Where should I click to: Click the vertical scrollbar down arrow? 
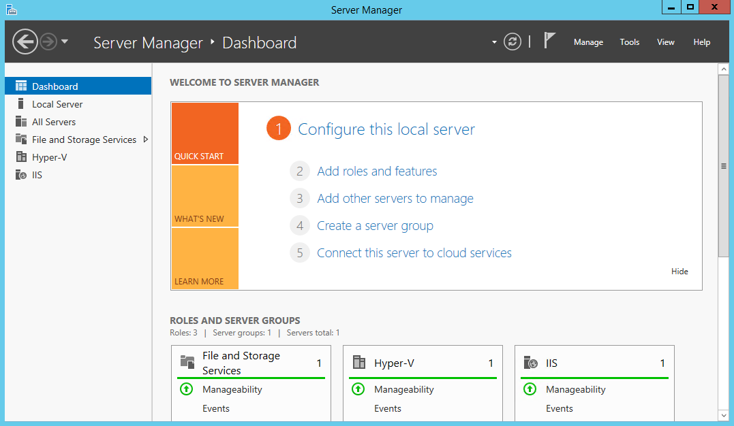[x=723, y=414]
